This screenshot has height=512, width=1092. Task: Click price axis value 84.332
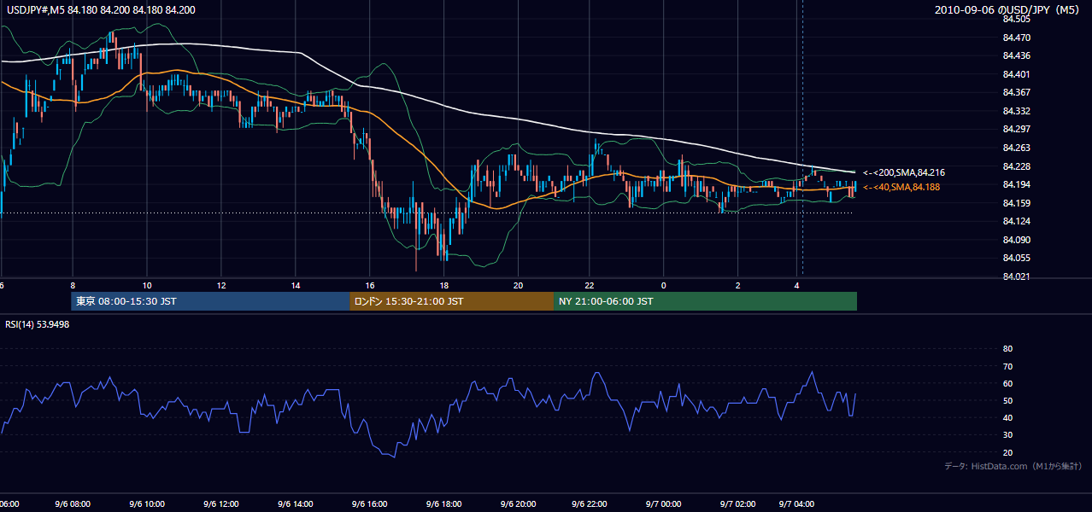click(1016, 111)
